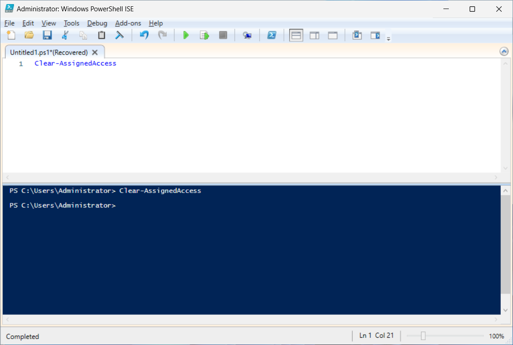
Task: Expand the toolbar overflow options arrow
Action: (x=389, y=39)
